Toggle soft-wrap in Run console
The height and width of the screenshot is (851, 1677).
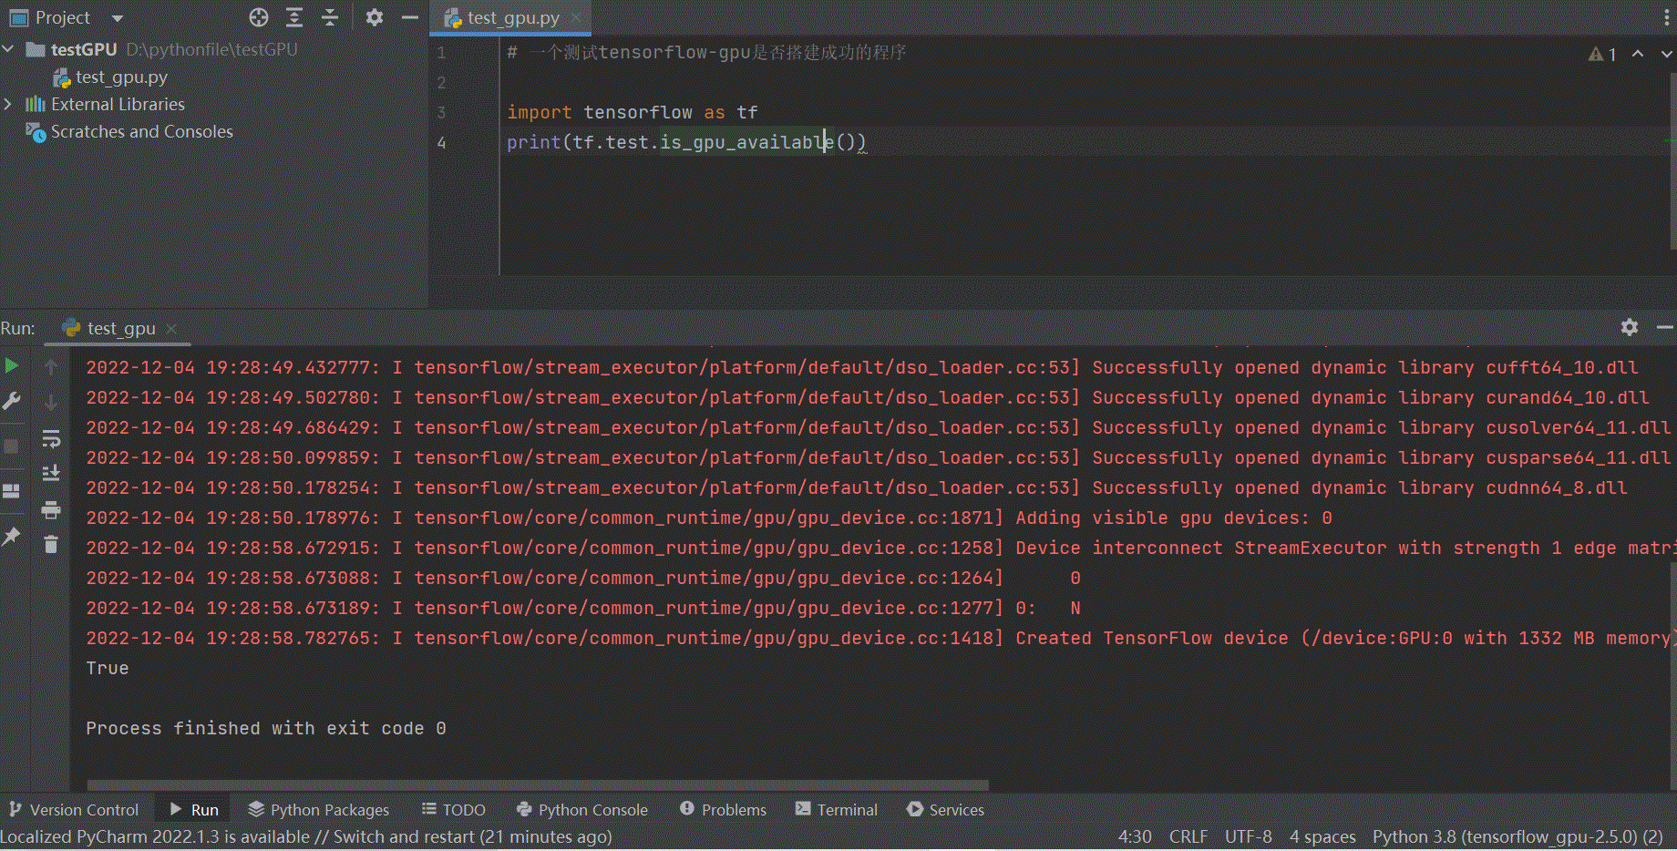[x=51, y=439]
